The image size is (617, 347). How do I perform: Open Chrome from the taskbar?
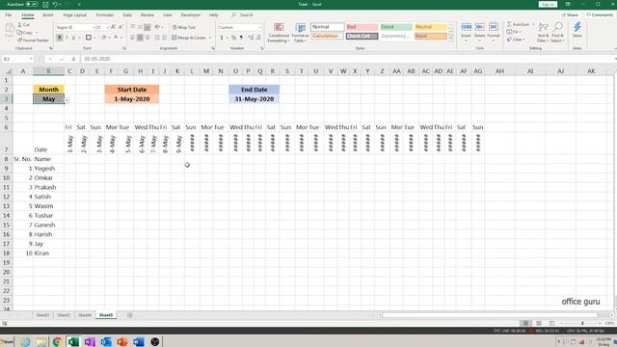click(x=58, y=341)
